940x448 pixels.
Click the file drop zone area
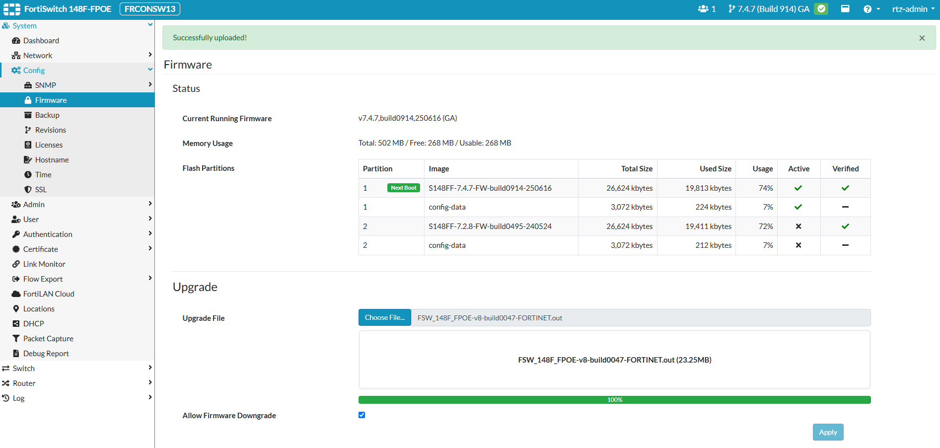(x=615, y=360)
